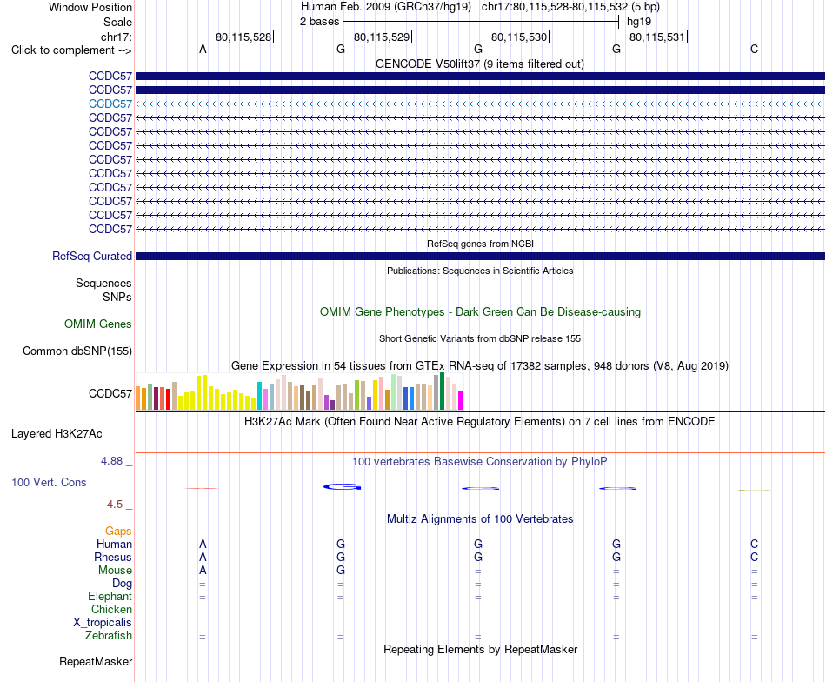Click the Dog species label
The width and height of the screenshot is (826, 682).
click(122, 584)
